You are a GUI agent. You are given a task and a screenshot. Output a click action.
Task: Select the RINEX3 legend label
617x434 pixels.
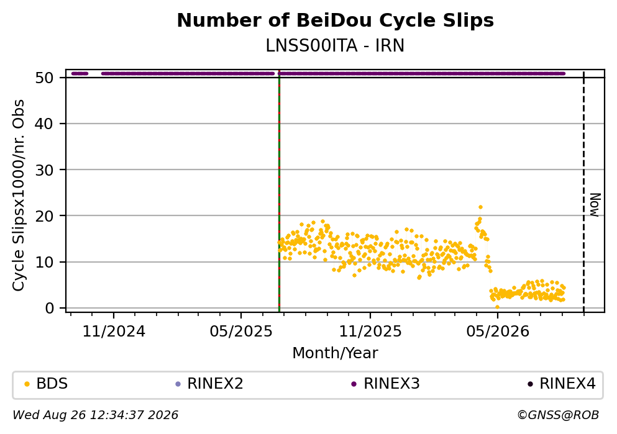tap(392, 384)
